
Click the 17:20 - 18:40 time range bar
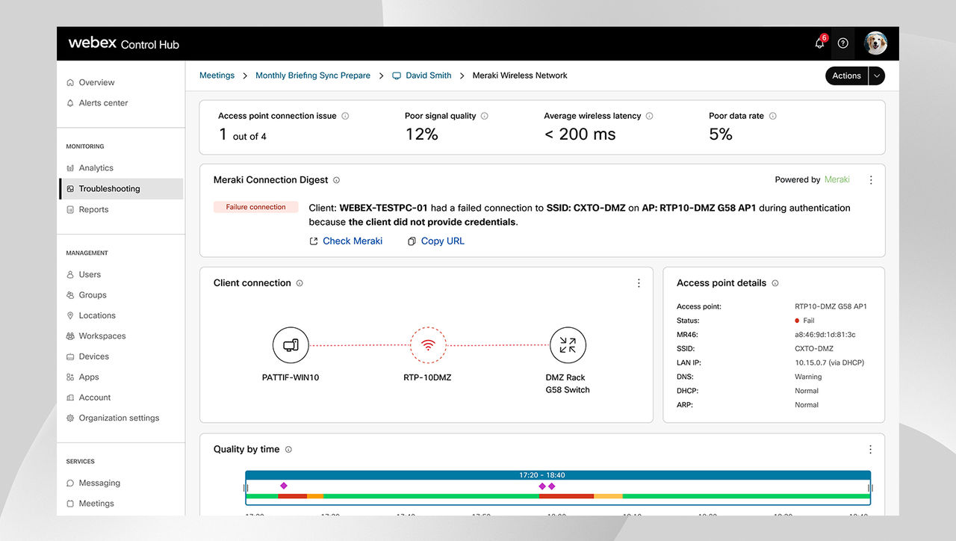[558, 475]
